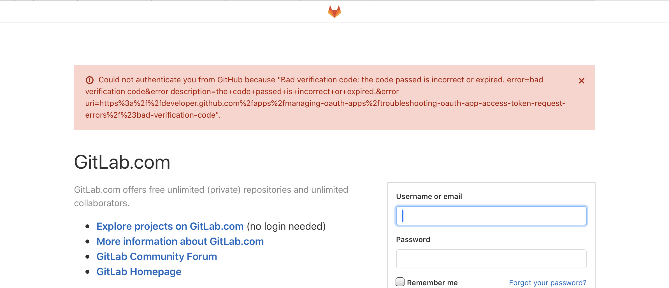Focus the Username or email field

tap(491, 216)
